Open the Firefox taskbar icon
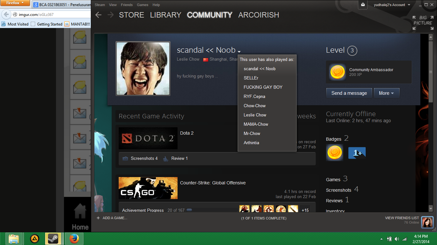The height and width of the screenshot is (245, 437). [x=74, y=239]
